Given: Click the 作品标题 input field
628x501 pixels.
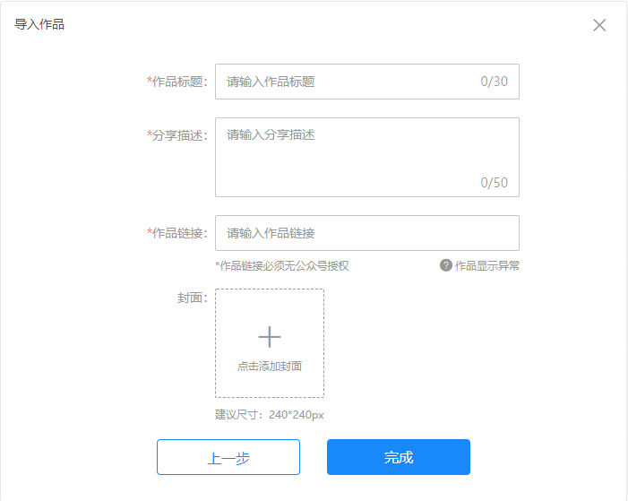Looking at the screenshot, I should tap(367, 82).
